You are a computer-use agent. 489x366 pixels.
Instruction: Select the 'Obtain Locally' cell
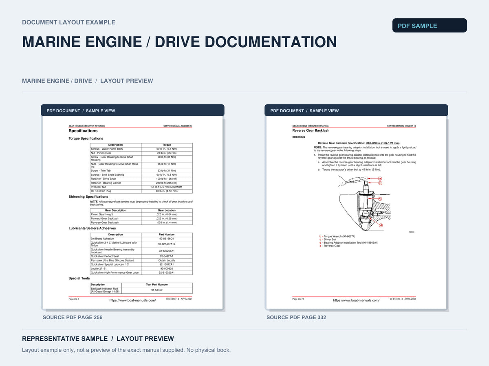click(x=167, y=260)
